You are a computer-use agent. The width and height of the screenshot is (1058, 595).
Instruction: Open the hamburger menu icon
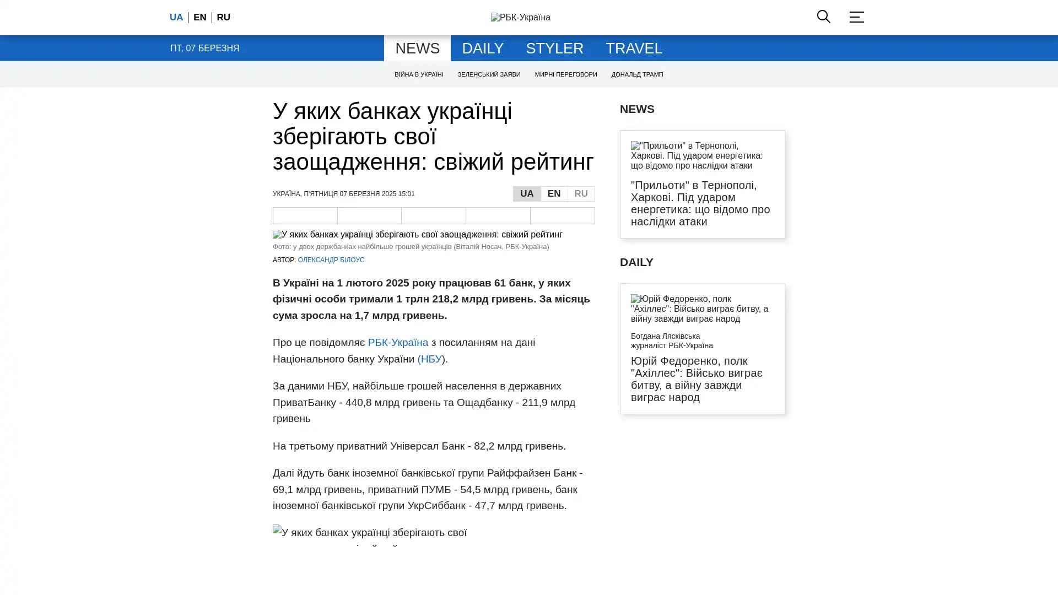click(856, 17)
